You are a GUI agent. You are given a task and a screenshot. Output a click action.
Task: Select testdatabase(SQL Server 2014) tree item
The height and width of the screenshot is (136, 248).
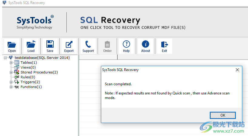coord(42,58)
